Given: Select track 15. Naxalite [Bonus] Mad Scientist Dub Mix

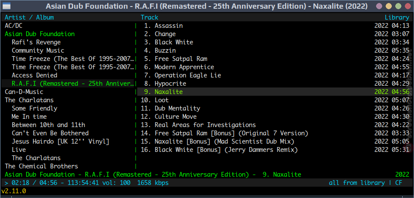Looking at the screenshot, I should tap(275, 141).
